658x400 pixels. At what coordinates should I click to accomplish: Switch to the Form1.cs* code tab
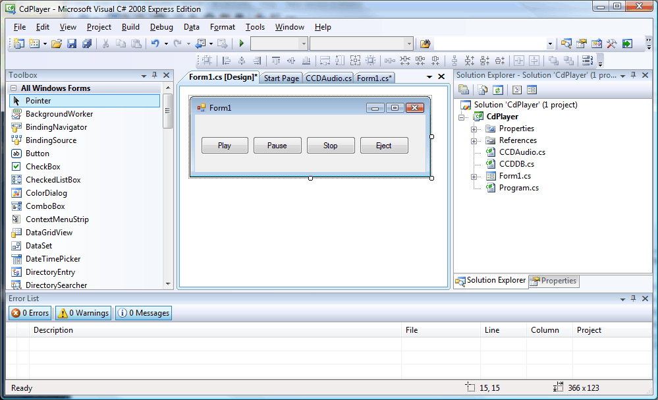coord(374,78)
